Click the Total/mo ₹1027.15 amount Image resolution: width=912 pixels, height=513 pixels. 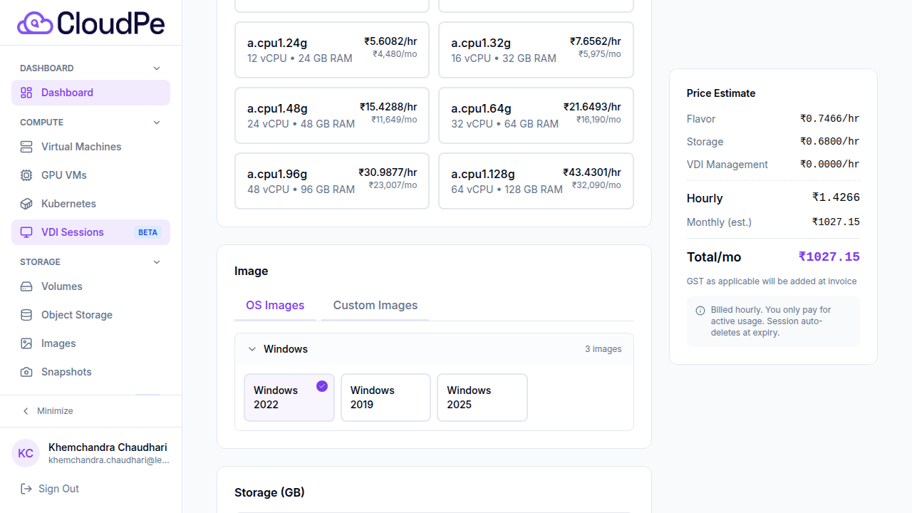829,257
